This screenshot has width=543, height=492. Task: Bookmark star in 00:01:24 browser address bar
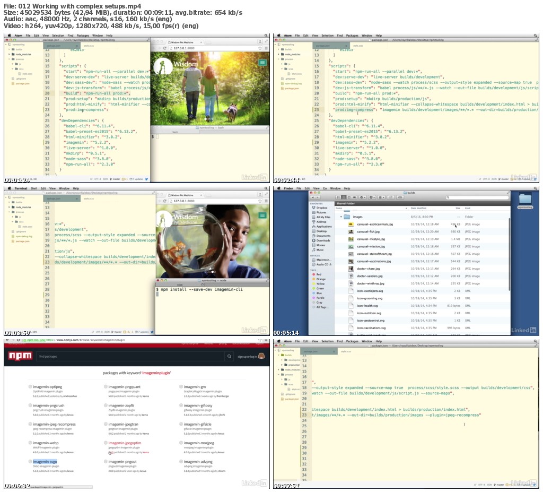(260, 48)
